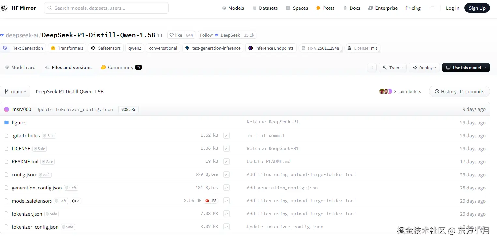Screen dimensions: 497x242
Task: Follow DeepSeek organization
Action: coord(220,35)
